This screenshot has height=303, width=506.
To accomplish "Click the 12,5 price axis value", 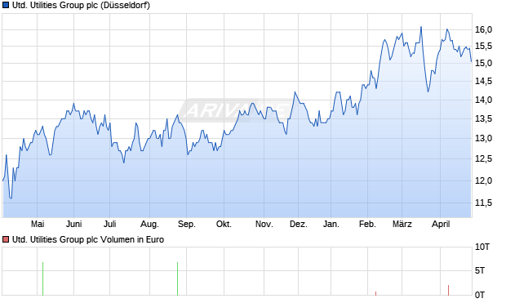I will (483, 158).
